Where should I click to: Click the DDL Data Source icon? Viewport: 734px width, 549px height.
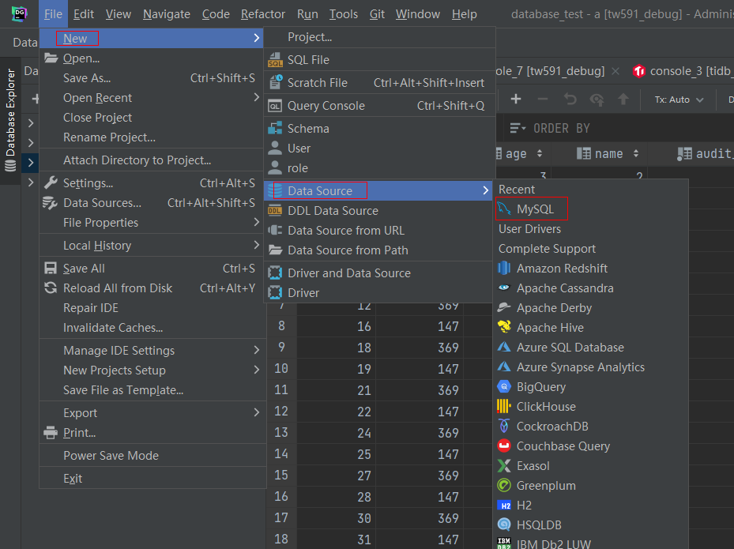pyautogui.click(x=275, y=211)
